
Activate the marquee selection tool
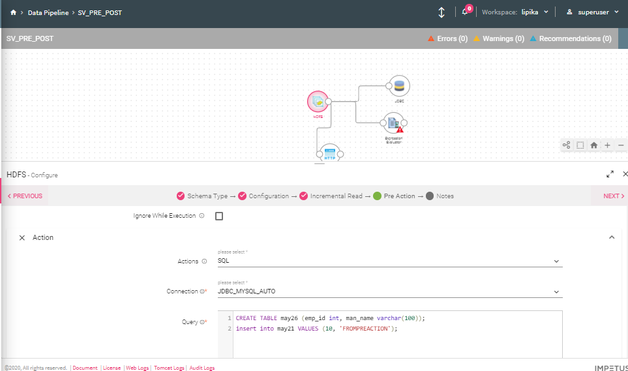point(580,145)
